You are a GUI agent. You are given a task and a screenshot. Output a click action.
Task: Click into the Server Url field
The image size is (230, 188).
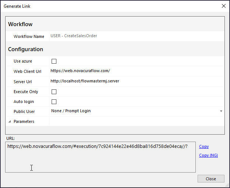[136, 81]
